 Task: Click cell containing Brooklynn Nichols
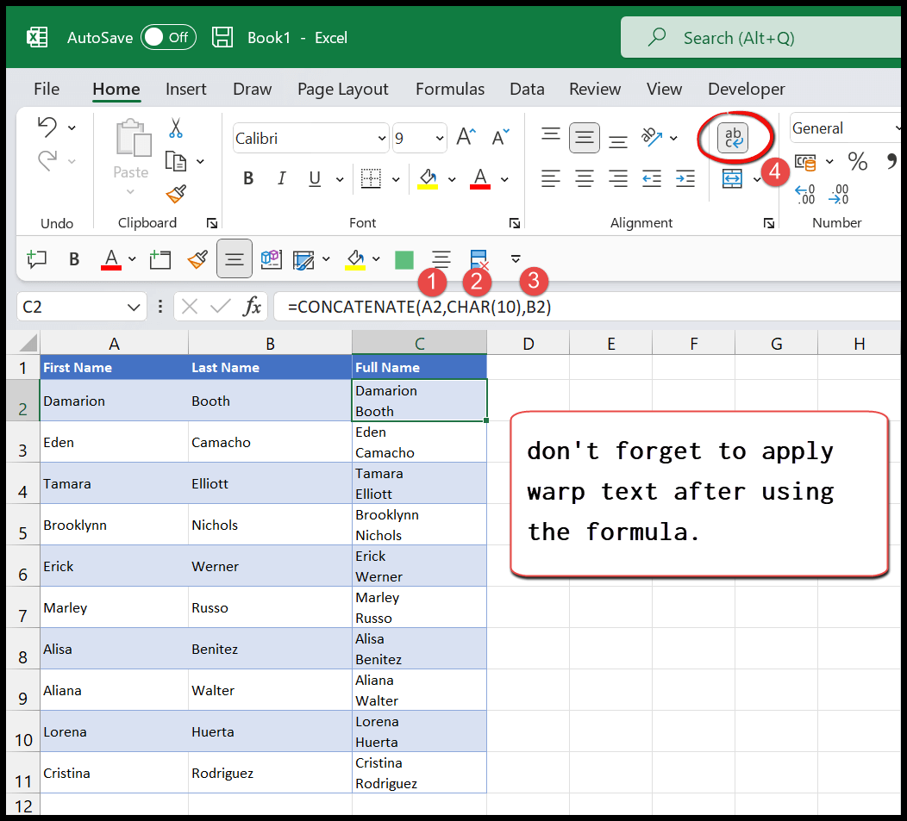(x=419, y=525)
